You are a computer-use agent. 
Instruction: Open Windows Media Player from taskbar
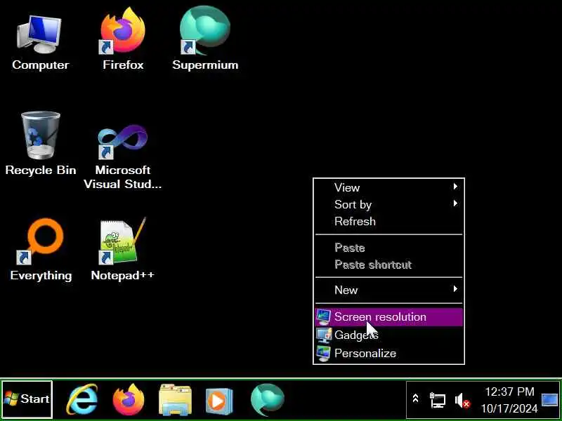tap(219, 400)
